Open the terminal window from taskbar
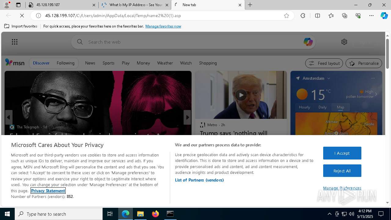Viewport: 391px width, 220px height. (170, 214)
